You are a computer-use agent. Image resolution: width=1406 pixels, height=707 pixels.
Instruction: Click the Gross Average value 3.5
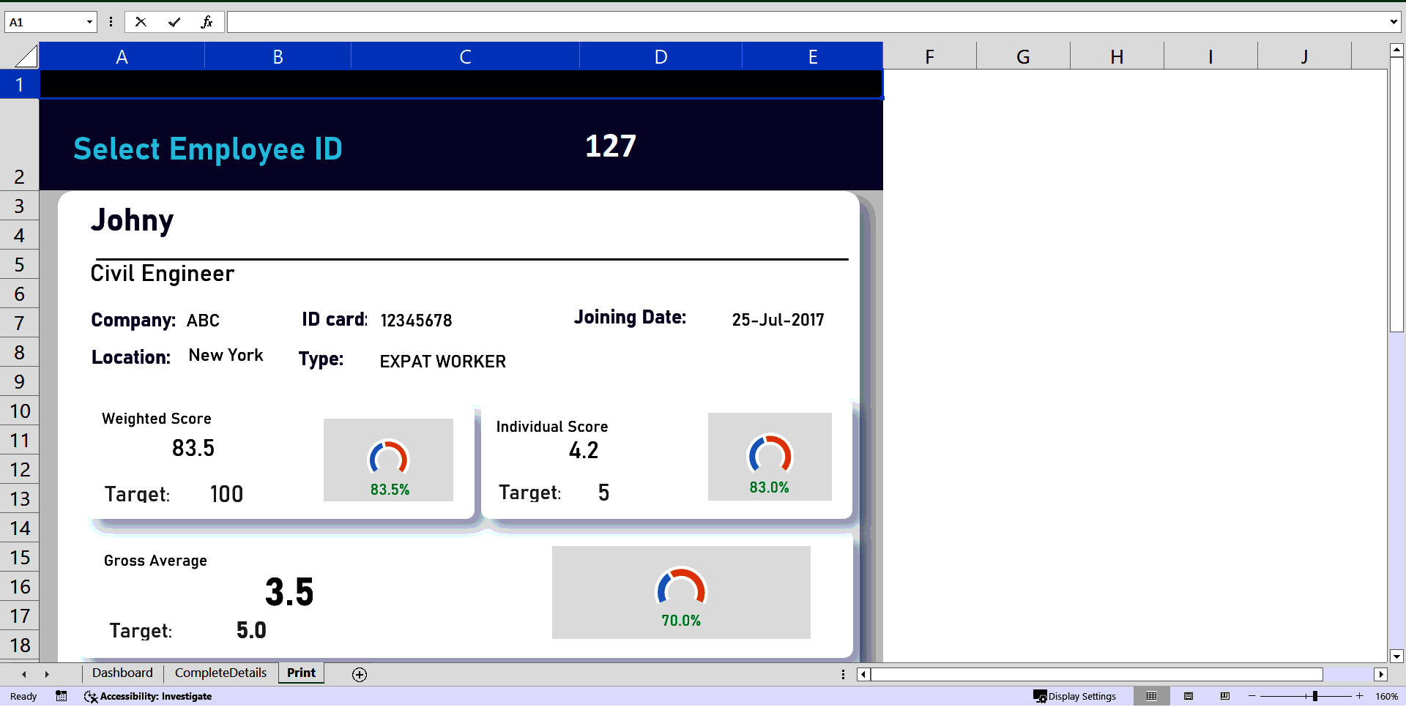point(289,592)
